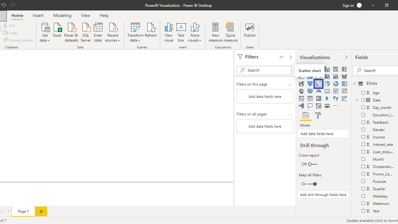Switch to the Insert ribbon tab
398x224 pixels.
38,15
